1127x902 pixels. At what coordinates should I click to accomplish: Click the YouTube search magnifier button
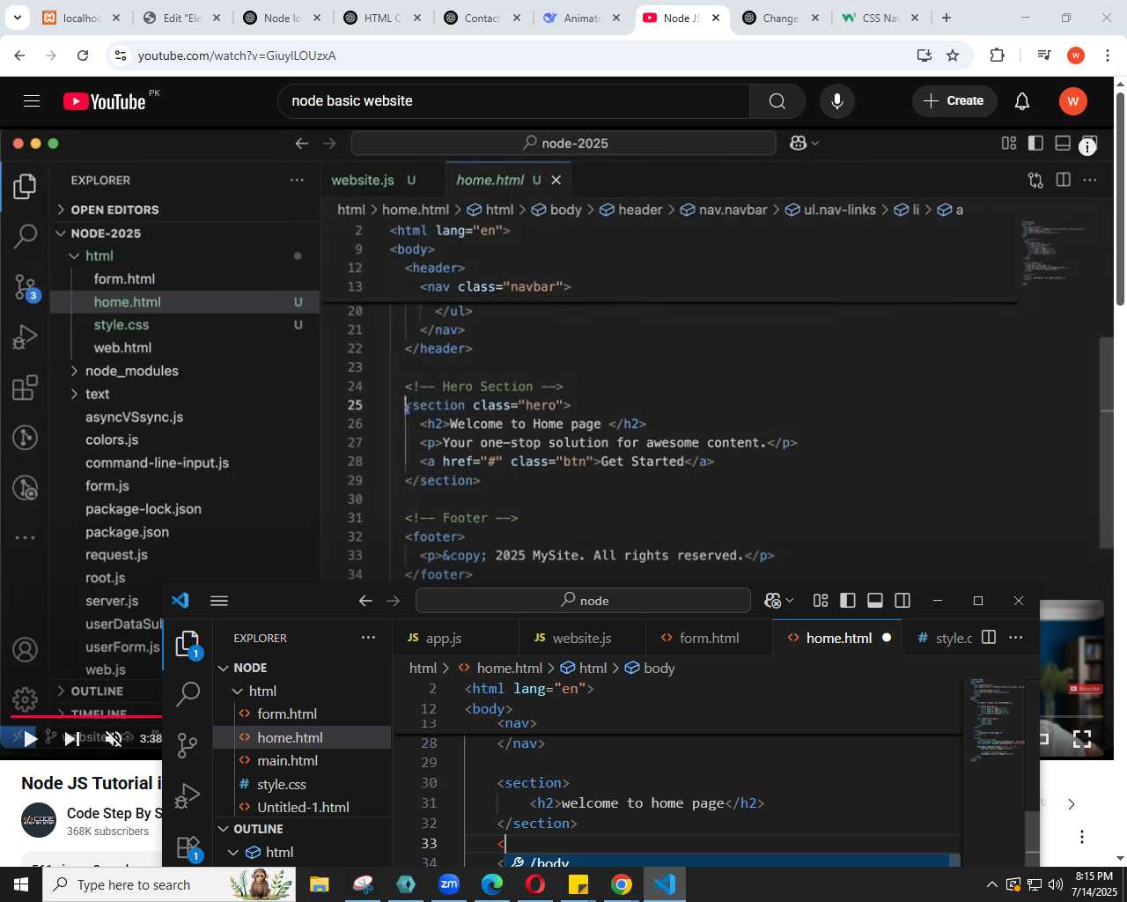point(777,100)
